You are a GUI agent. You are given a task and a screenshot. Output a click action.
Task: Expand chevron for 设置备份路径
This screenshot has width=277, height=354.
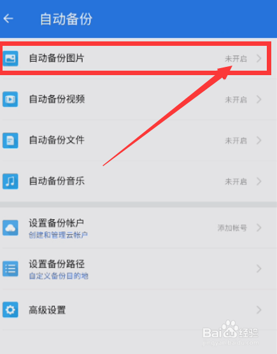[x=259, y=269]
